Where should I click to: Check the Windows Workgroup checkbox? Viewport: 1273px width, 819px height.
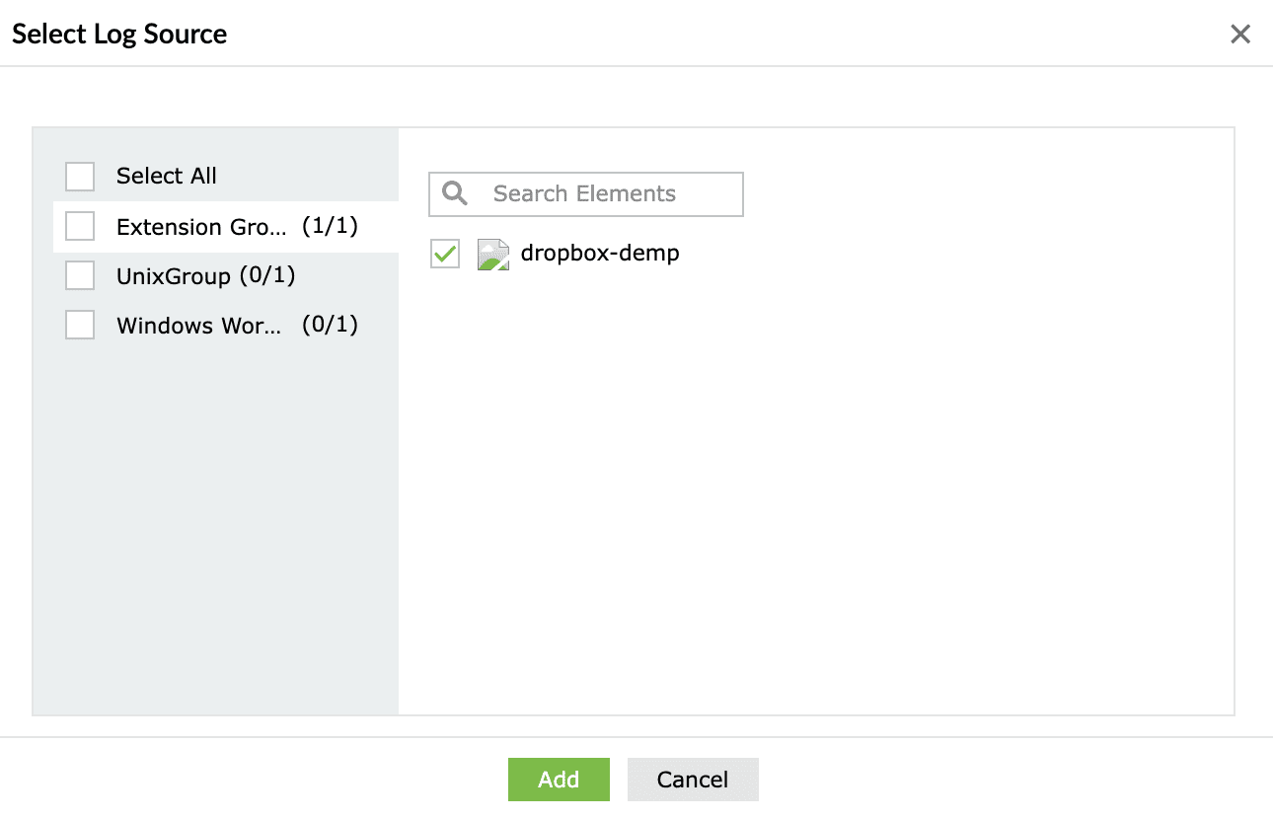click(80, 325)
